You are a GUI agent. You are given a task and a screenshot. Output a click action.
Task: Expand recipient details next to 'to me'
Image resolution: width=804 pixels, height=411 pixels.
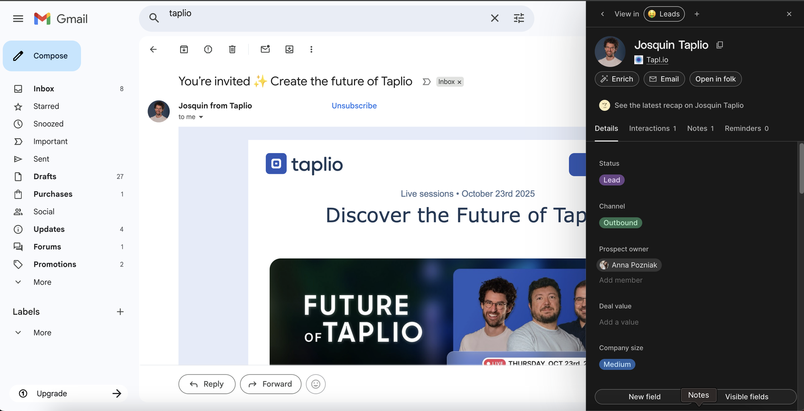201,117
